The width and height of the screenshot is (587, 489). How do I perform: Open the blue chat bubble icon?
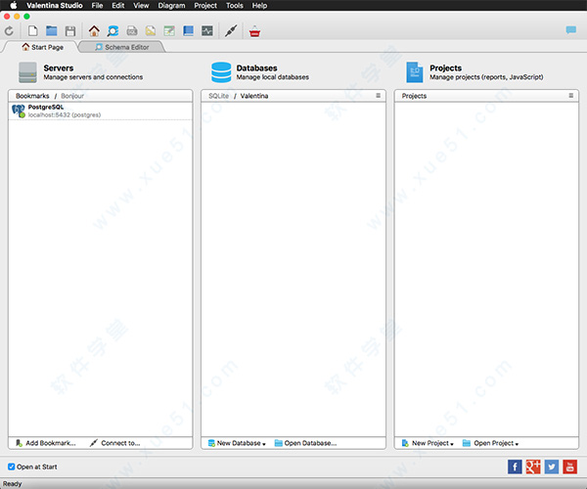coord(571,30)
